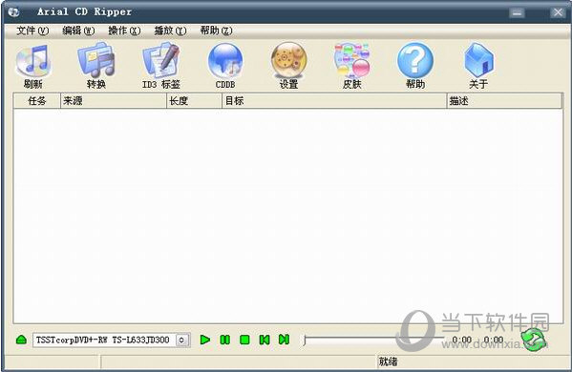Click the 帮助 question mark toolbar icon
Viewport: 572px width, 372px height.
pyautogui.click(x=415, y=60)
